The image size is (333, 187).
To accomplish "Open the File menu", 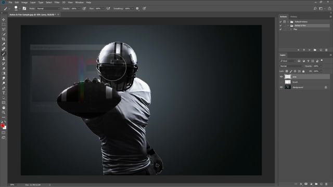I will (x=10, y=2).
